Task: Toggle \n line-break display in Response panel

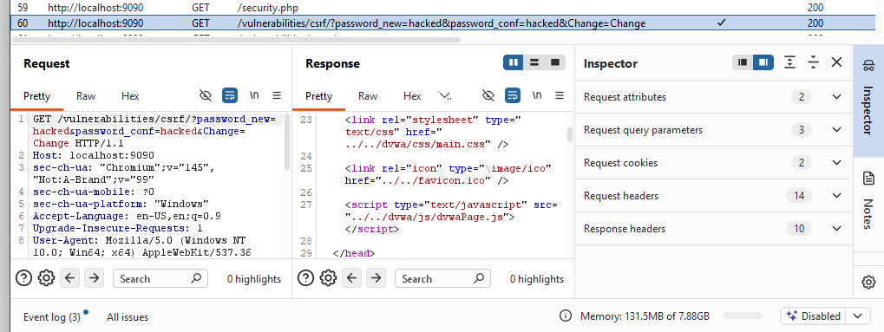Action: point(537,96)
